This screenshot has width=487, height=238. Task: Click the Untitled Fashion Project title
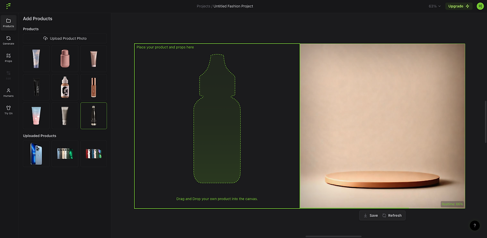[233, 6]
